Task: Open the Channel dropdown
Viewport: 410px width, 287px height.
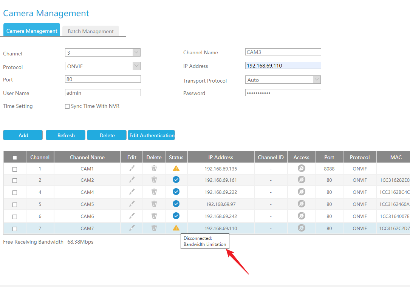Action: click(103, 52)
